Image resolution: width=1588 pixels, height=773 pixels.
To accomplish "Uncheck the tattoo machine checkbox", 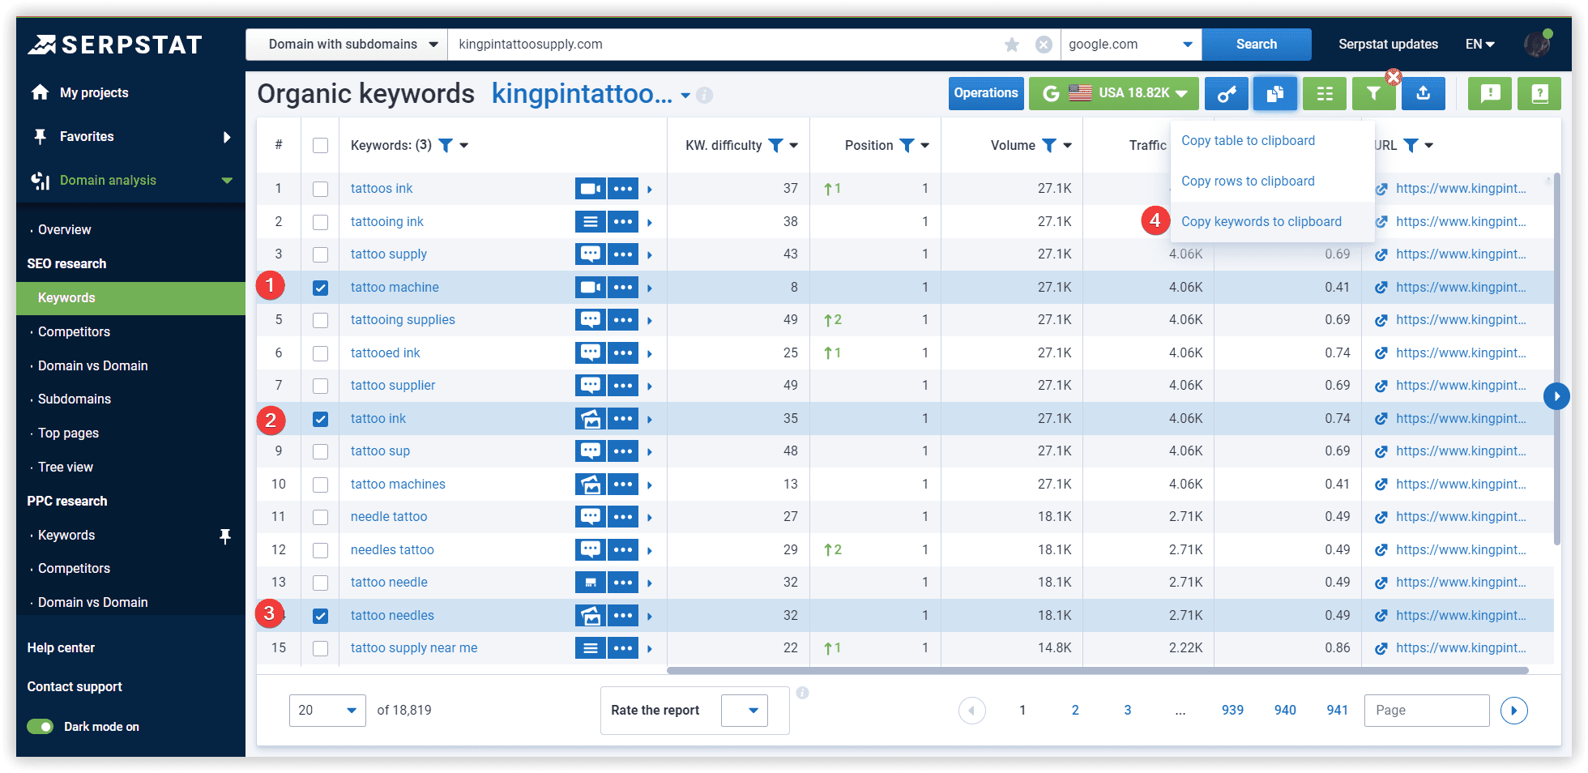I will click(x=320, y=287).
